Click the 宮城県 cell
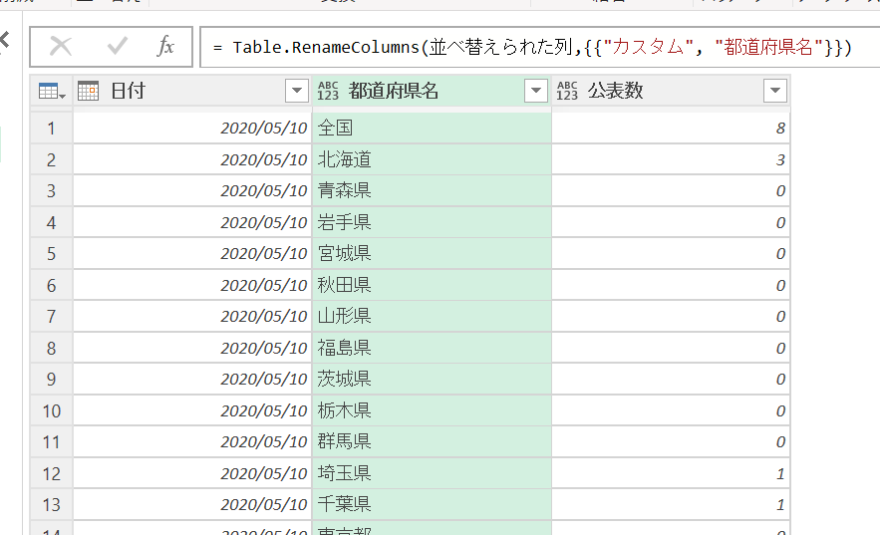Screen dimensions: 880x535 pos(432,254)
